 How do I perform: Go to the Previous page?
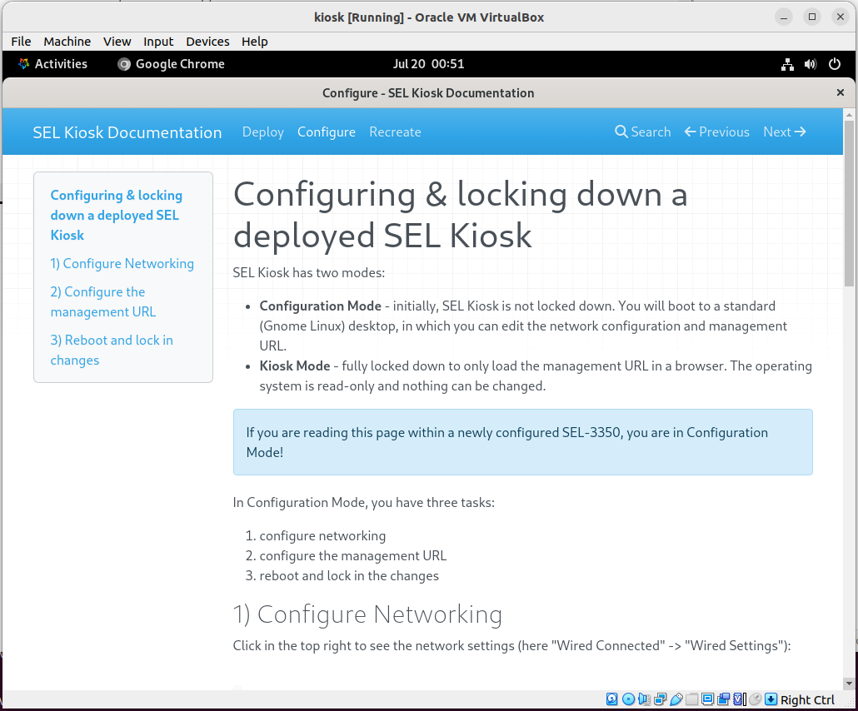[717, 132]
